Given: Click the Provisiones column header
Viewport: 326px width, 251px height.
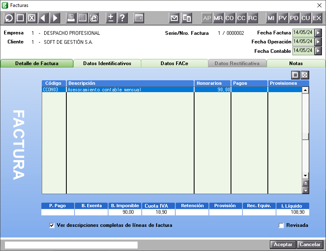Looking at the screenshot, I should tap(289, 83).
